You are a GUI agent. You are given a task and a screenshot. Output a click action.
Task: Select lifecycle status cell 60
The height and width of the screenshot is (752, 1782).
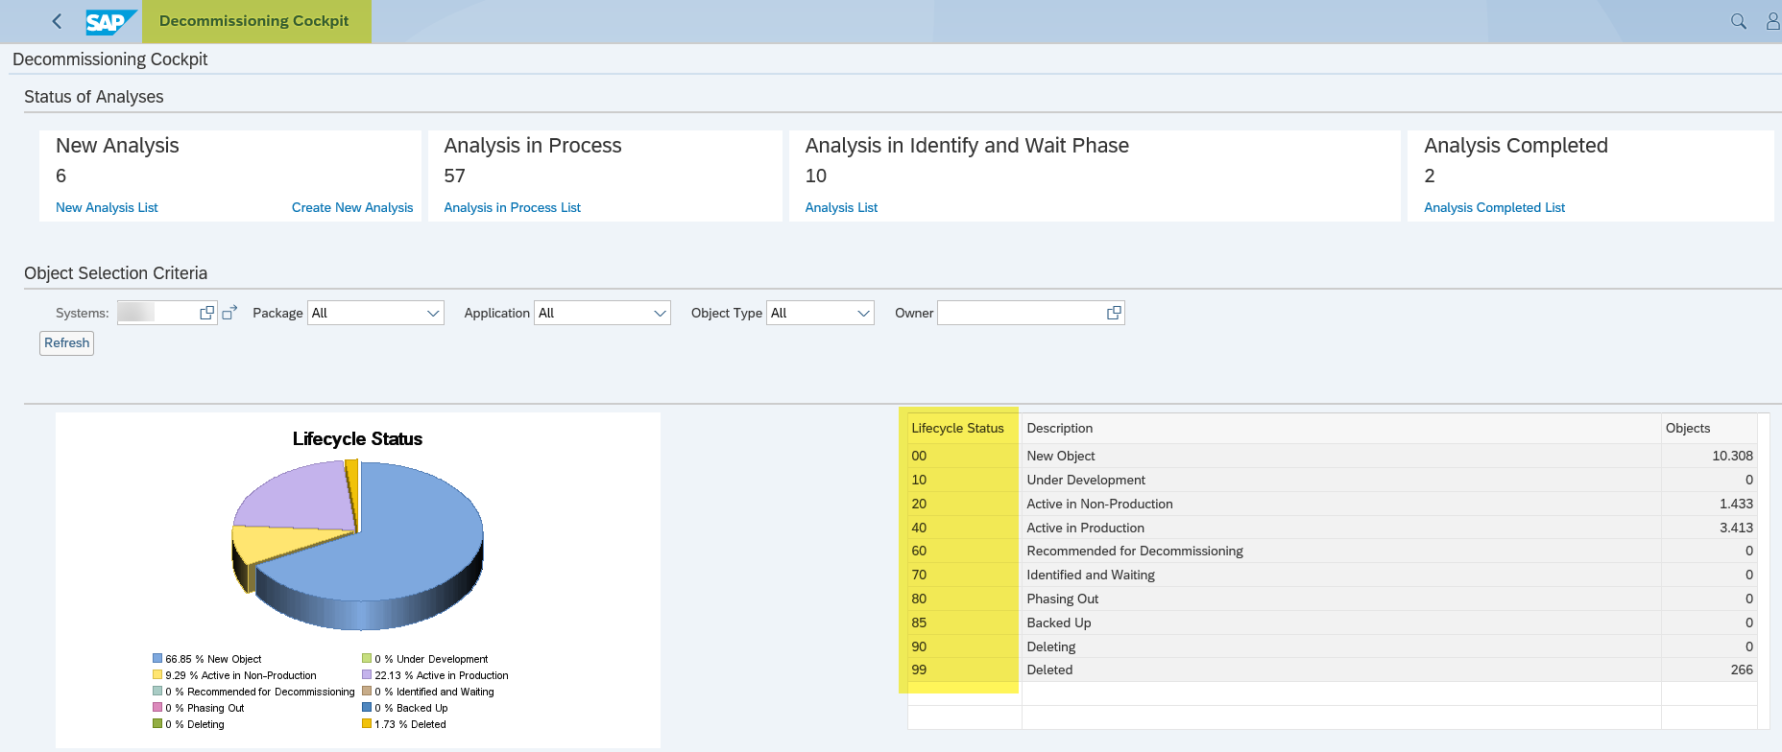tap(964, 551)
